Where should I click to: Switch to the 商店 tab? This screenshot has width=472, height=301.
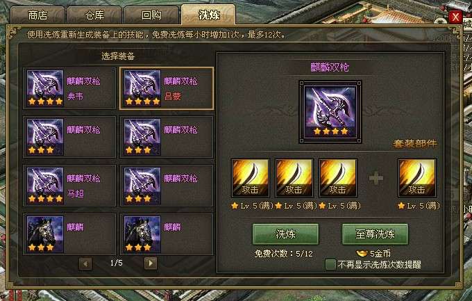click(x=37, y=15)
